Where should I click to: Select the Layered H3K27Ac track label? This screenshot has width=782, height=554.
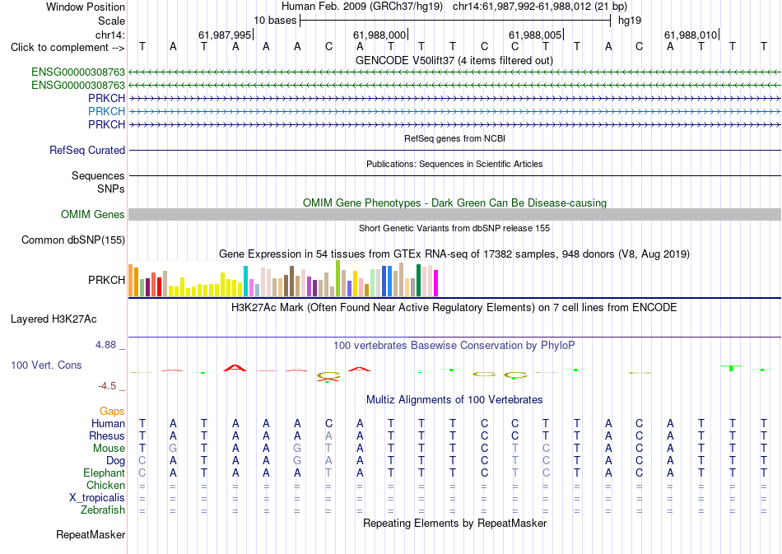[54, 319]
